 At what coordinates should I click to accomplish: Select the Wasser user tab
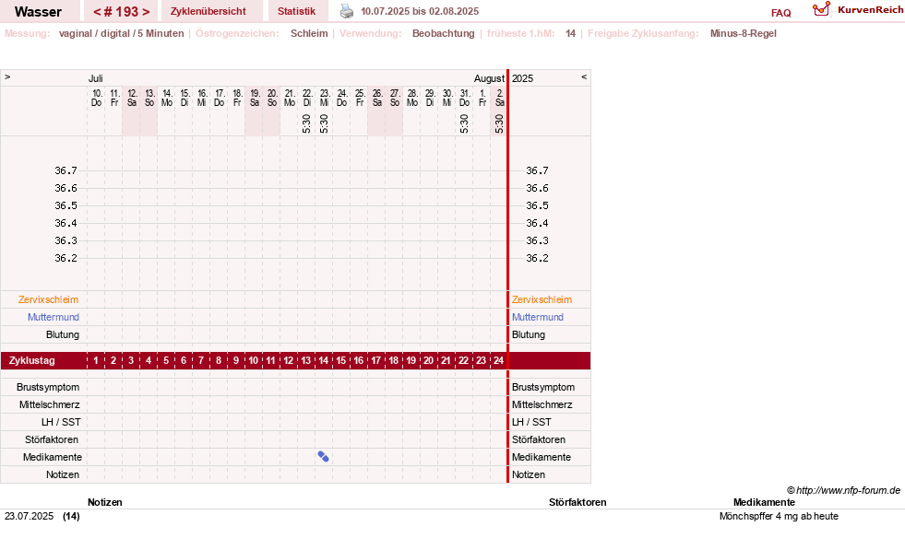38,12
